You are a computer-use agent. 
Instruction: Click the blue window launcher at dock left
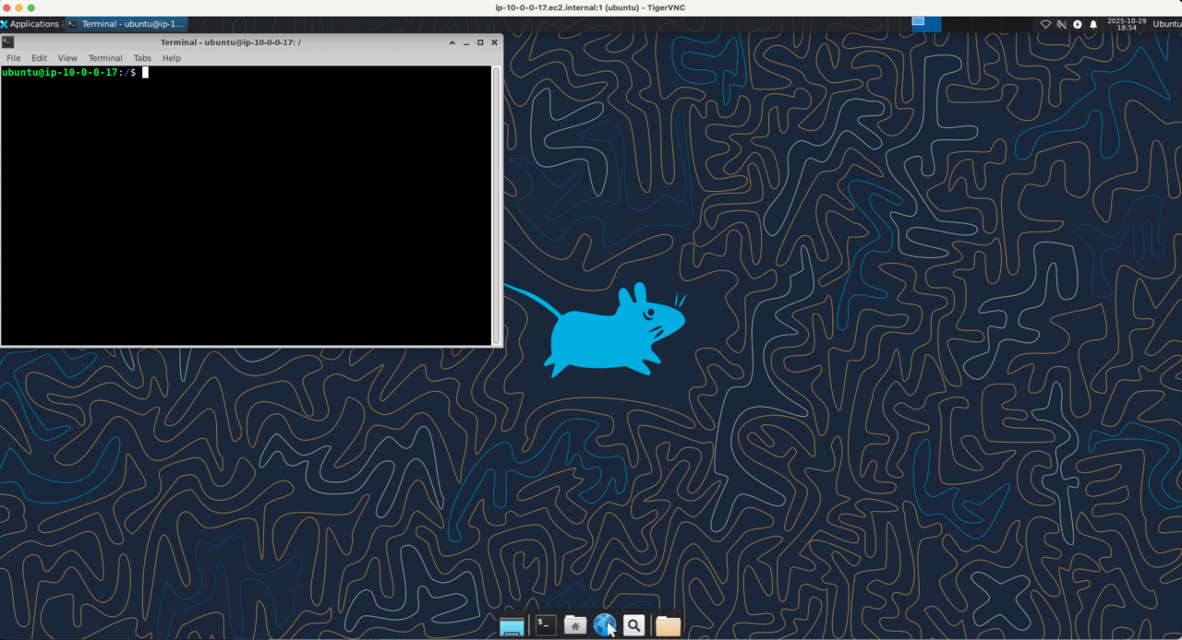(512, 624)
